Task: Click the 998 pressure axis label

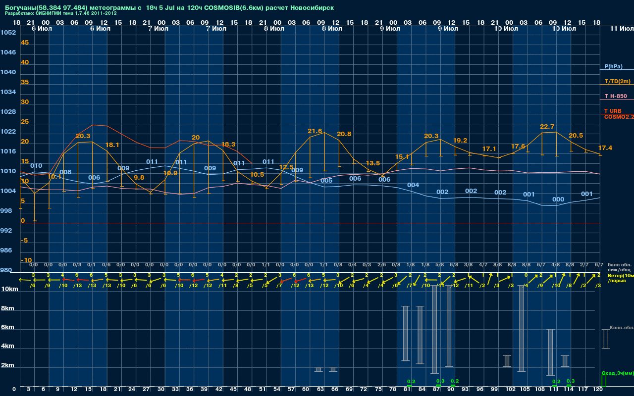Action: [x=6, y=211]
